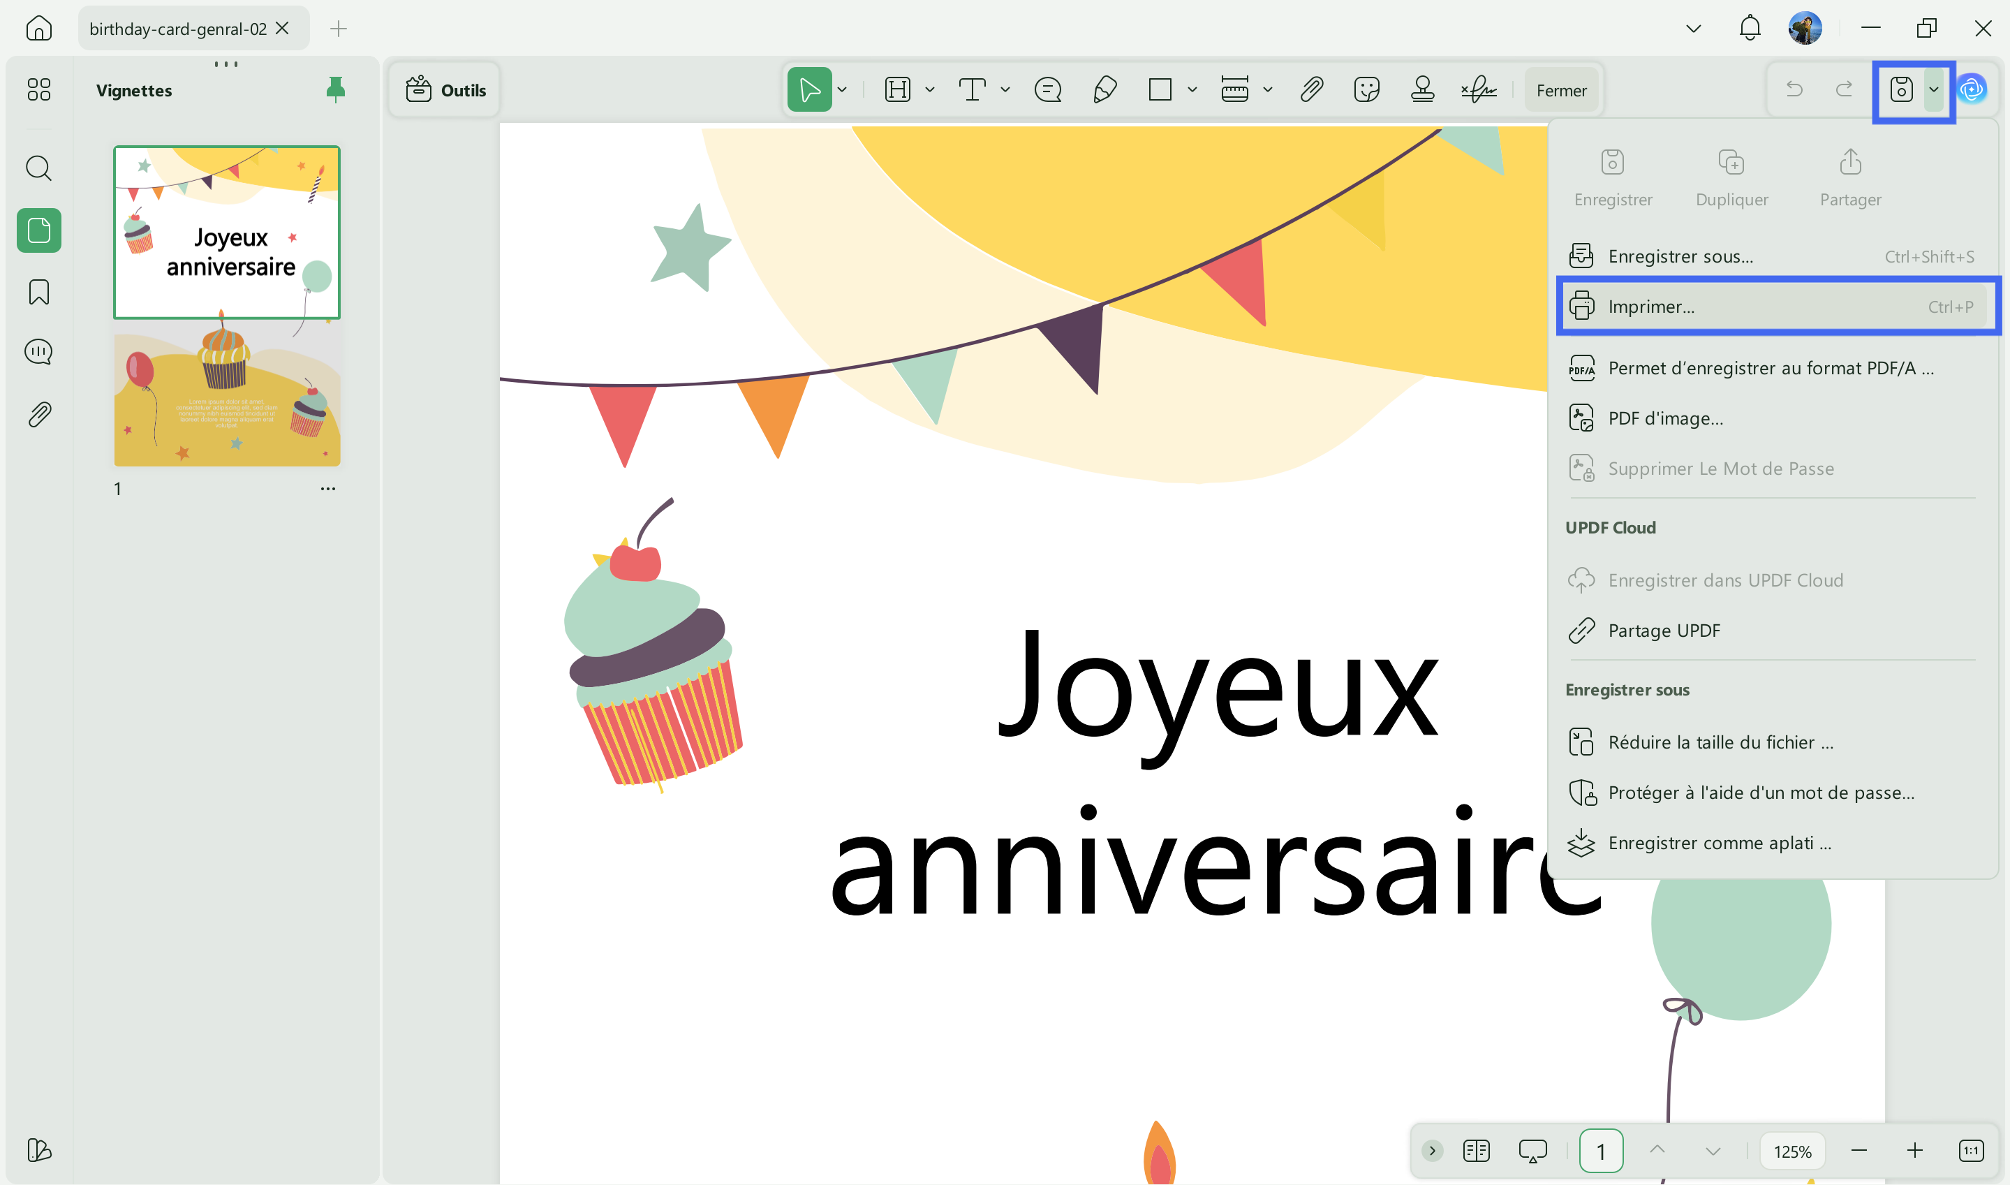Image resolution: width=2010 pixels, height=1185 pixels.
Task: Open the 125% zoom level dropdown
Action: [1792, 1151]
